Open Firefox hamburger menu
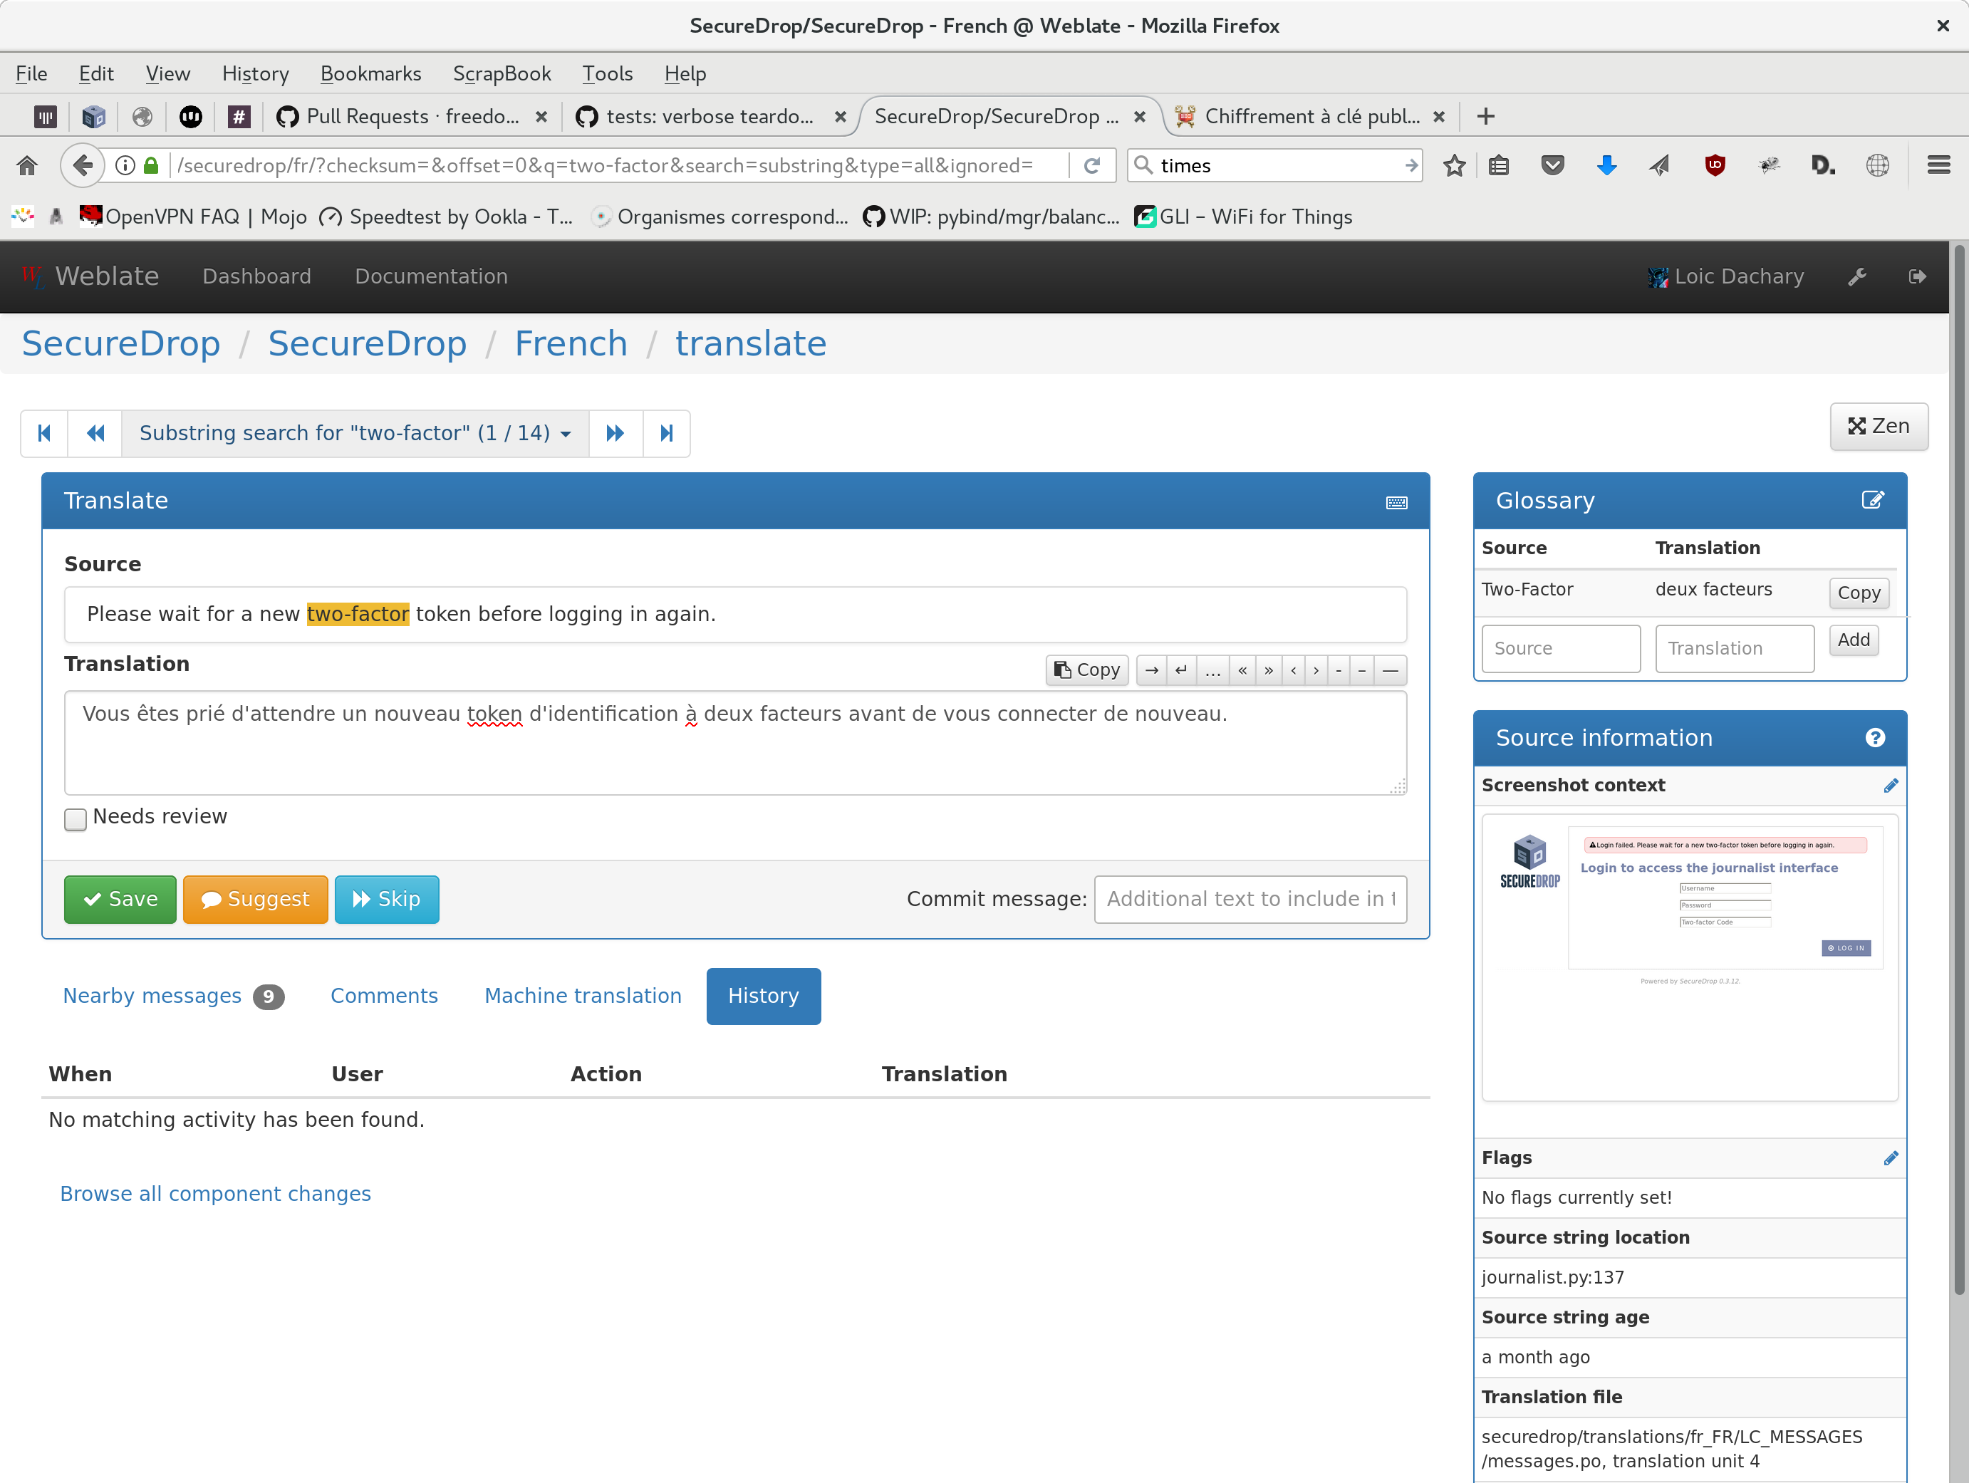Screen dimensions: 1969x1483 (x=1938, y=165)
